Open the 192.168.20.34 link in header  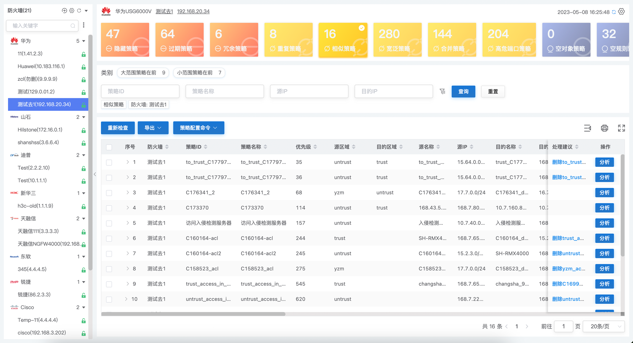193,11
